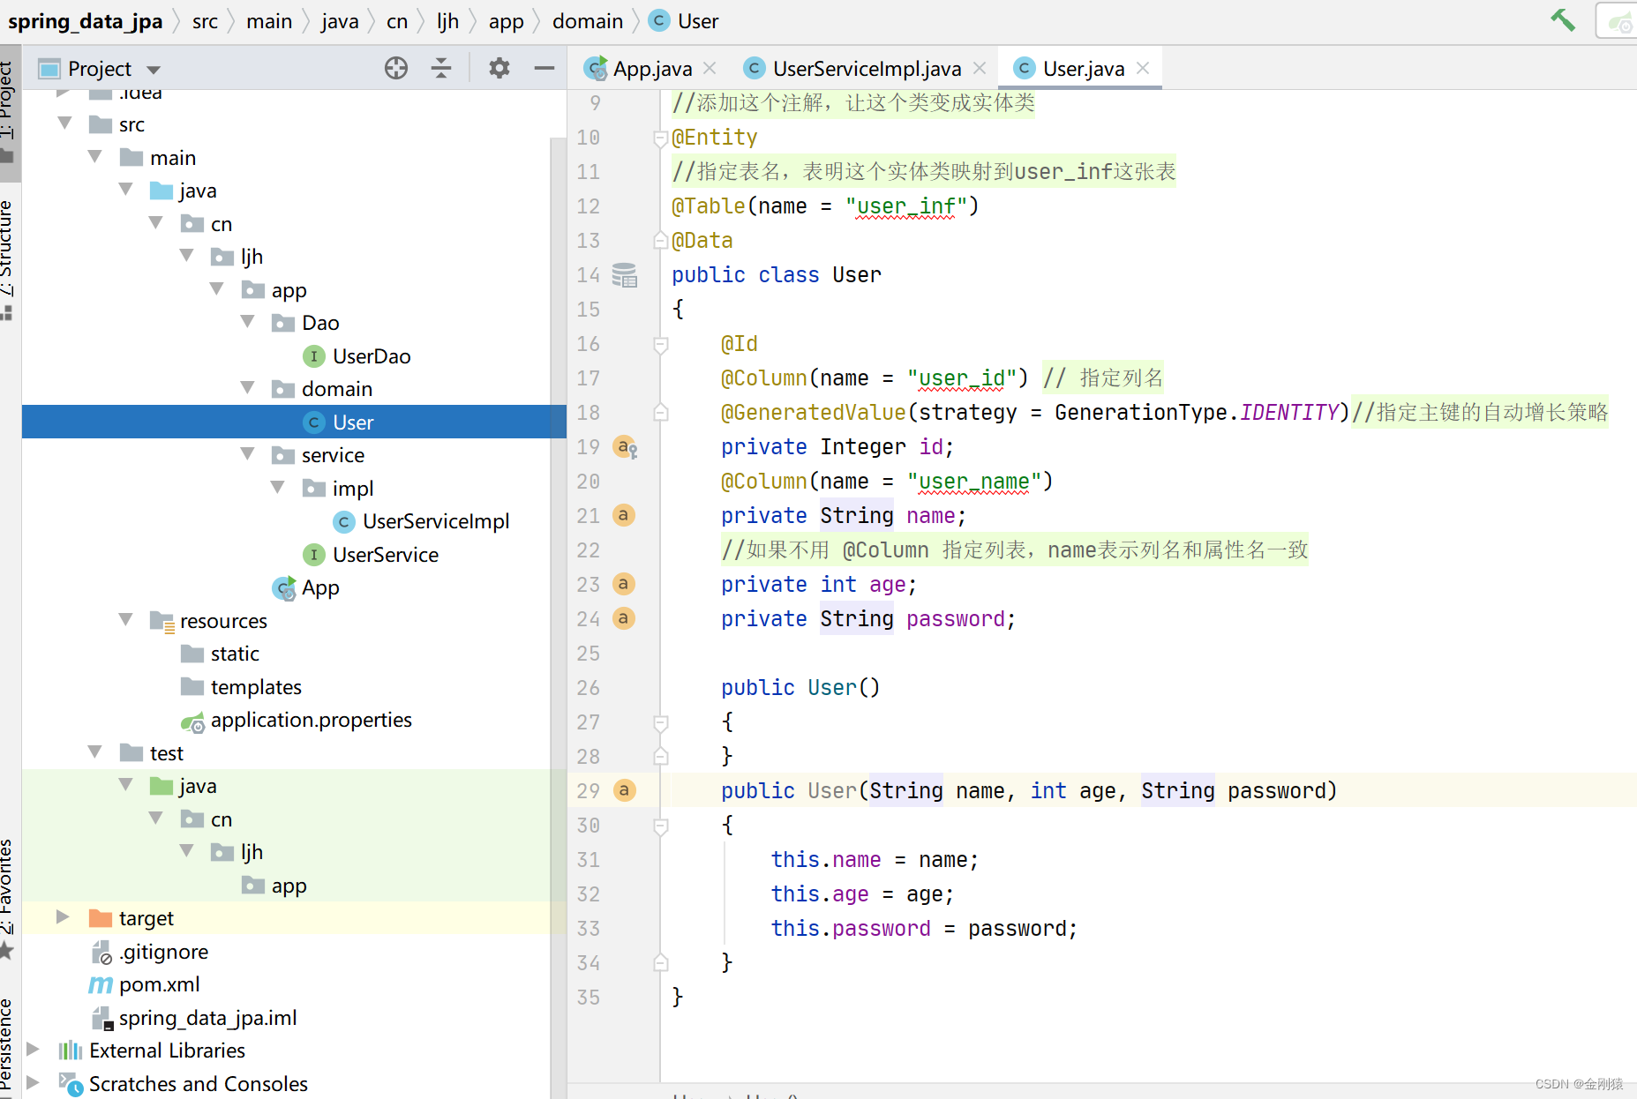The height and width of the screenshot is (1099, 1637).
Task: Open Project panel settings gear
Action: coord(499,68)
